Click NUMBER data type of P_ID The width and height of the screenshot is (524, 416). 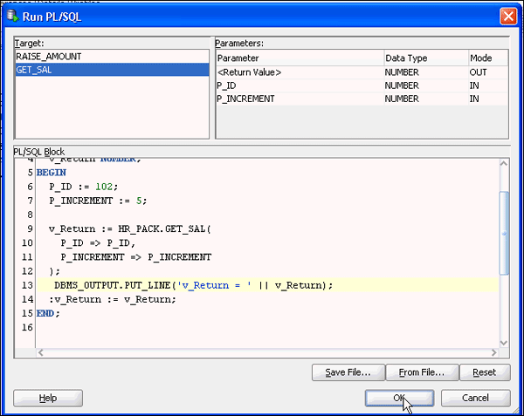(402, 85)
